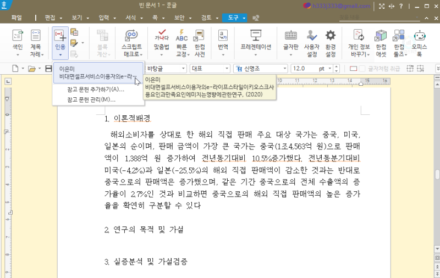
Task: Click the scrollbar down arrow
Action: [437, 249]
